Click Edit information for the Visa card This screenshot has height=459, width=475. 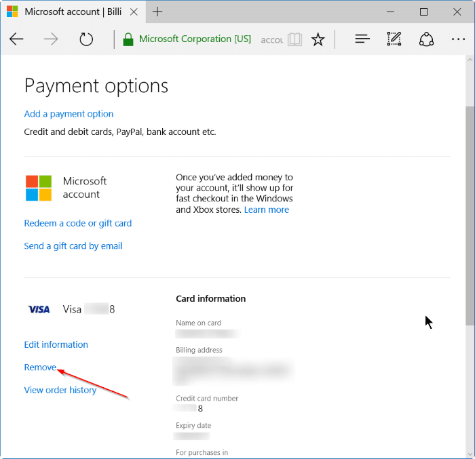(x=56, y=344)
